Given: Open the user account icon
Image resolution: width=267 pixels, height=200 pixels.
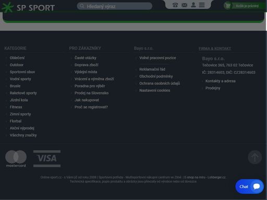Looking at the screenshot, I should (x=193, y=5).
